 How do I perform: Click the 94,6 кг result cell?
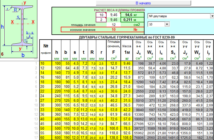(x=132, y=15)
